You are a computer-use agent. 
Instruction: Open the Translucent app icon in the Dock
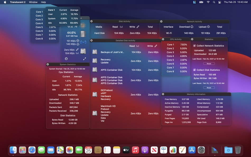coord(215,150)
